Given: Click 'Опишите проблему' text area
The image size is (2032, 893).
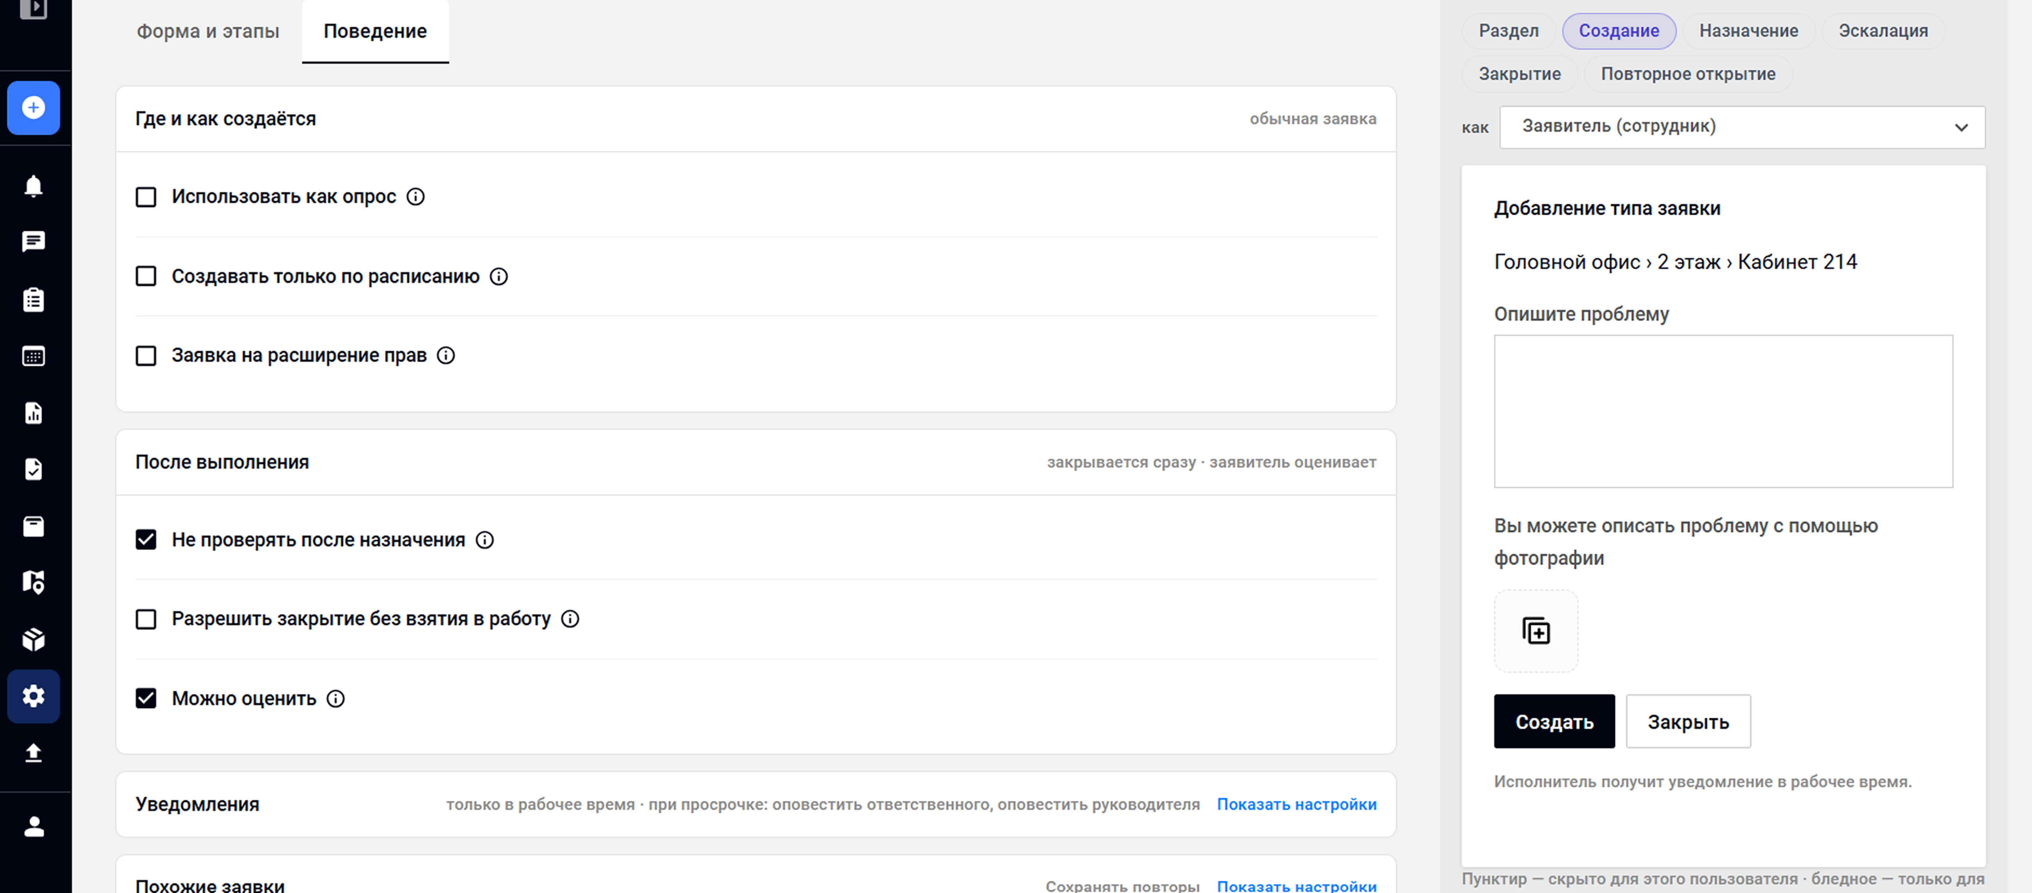Looking at the screenshot, I should point(1723,411).
